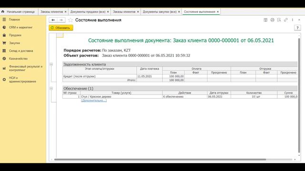Image resolution: width=305 pixels, height=171 pixels.
Task: Select the К обеспечению action cell
Action: pyautogui.click(x=185, y=96)
